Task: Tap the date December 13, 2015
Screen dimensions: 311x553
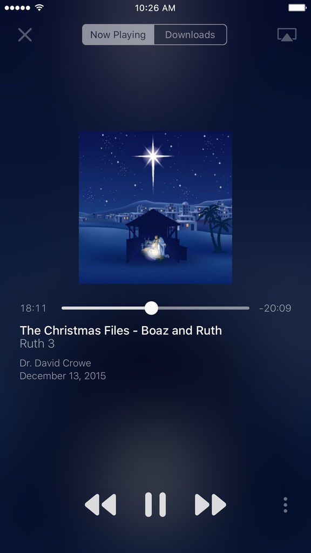Action: coord(63,376)
